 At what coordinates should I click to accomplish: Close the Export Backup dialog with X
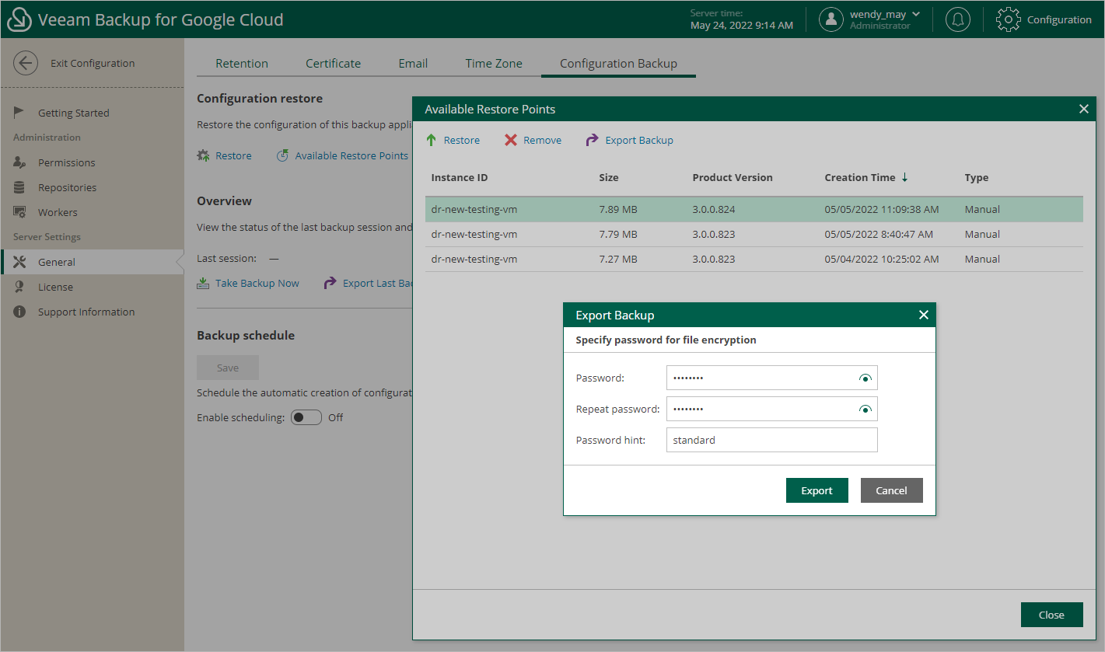point(924,315)
